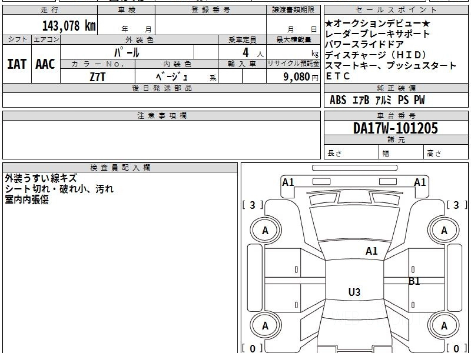471x353 pixels.
Task: Select the IAT shift value
Action: (16, 65)
